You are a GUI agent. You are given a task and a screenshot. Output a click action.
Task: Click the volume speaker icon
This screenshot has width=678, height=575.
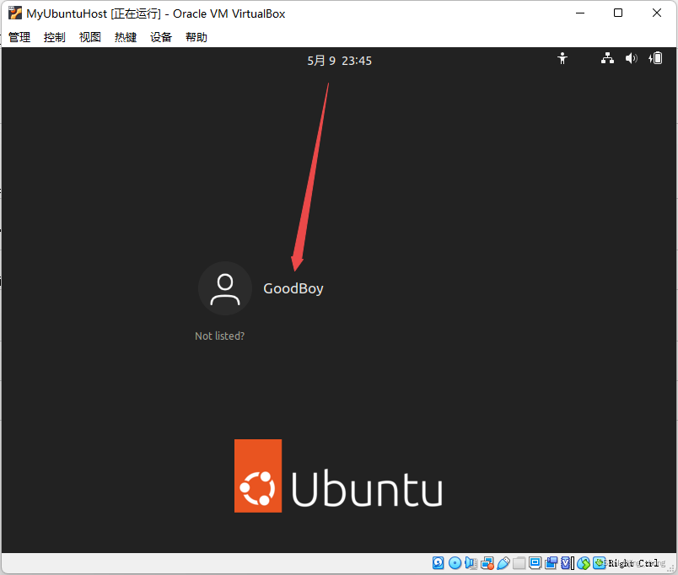click(632, 58)
